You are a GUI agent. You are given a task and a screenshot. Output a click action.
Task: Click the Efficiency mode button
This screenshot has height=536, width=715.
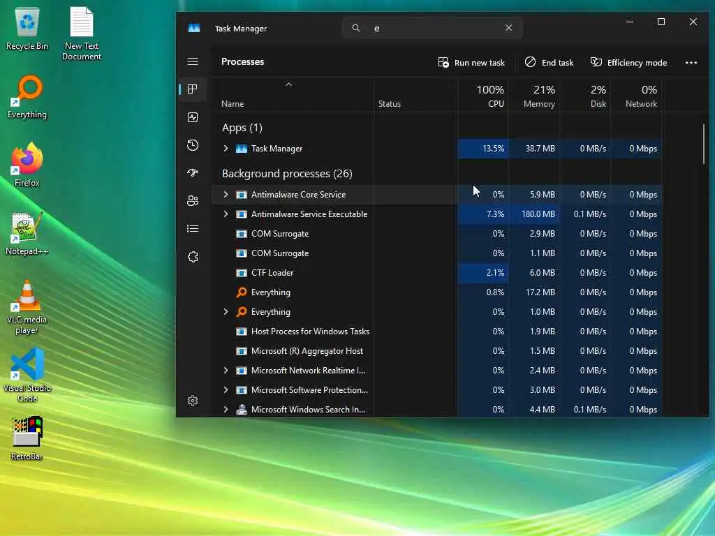pos(628,62)
